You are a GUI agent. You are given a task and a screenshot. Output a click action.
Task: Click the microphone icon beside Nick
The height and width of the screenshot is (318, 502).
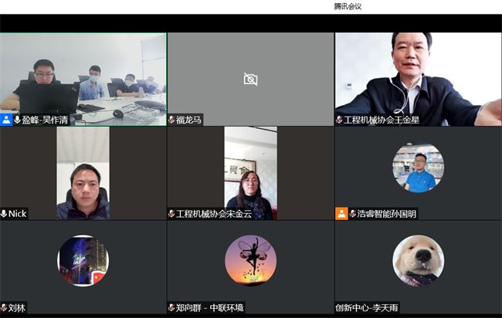point(4,213)
